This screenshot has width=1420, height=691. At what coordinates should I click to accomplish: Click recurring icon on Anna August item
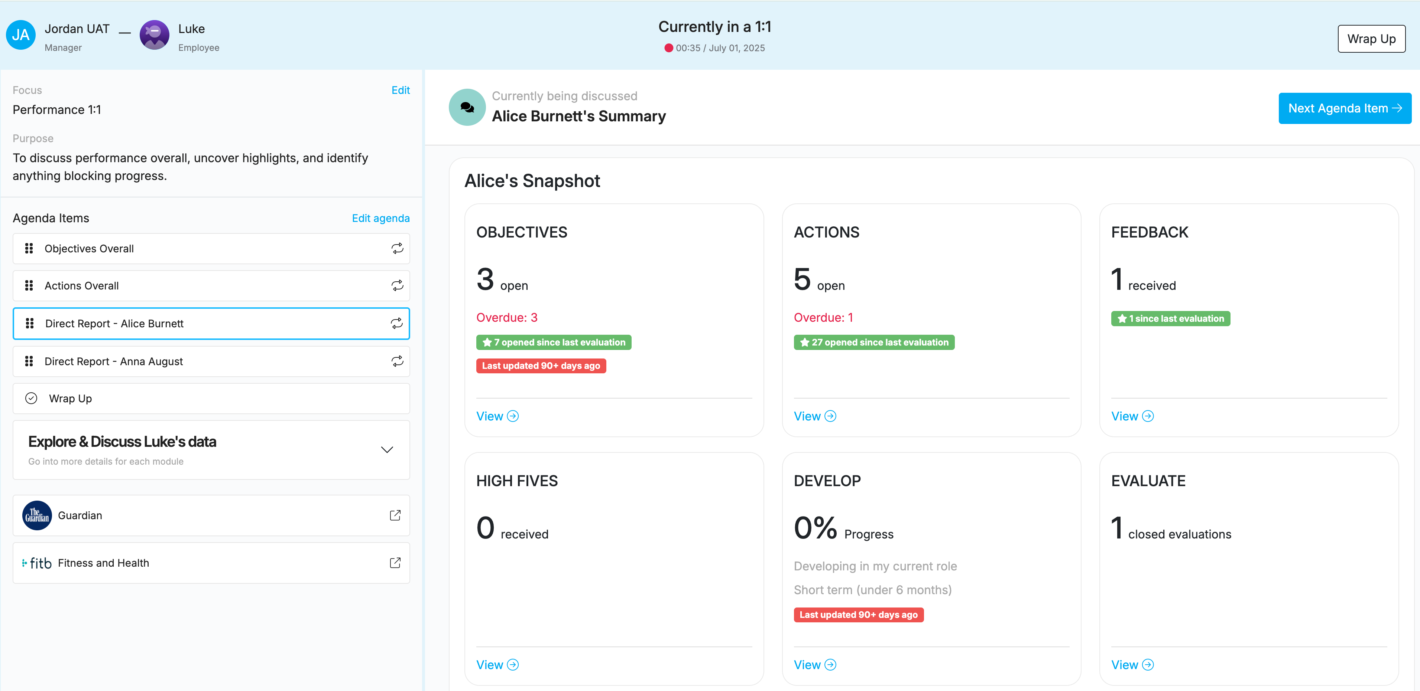click(x=397, y=361)
